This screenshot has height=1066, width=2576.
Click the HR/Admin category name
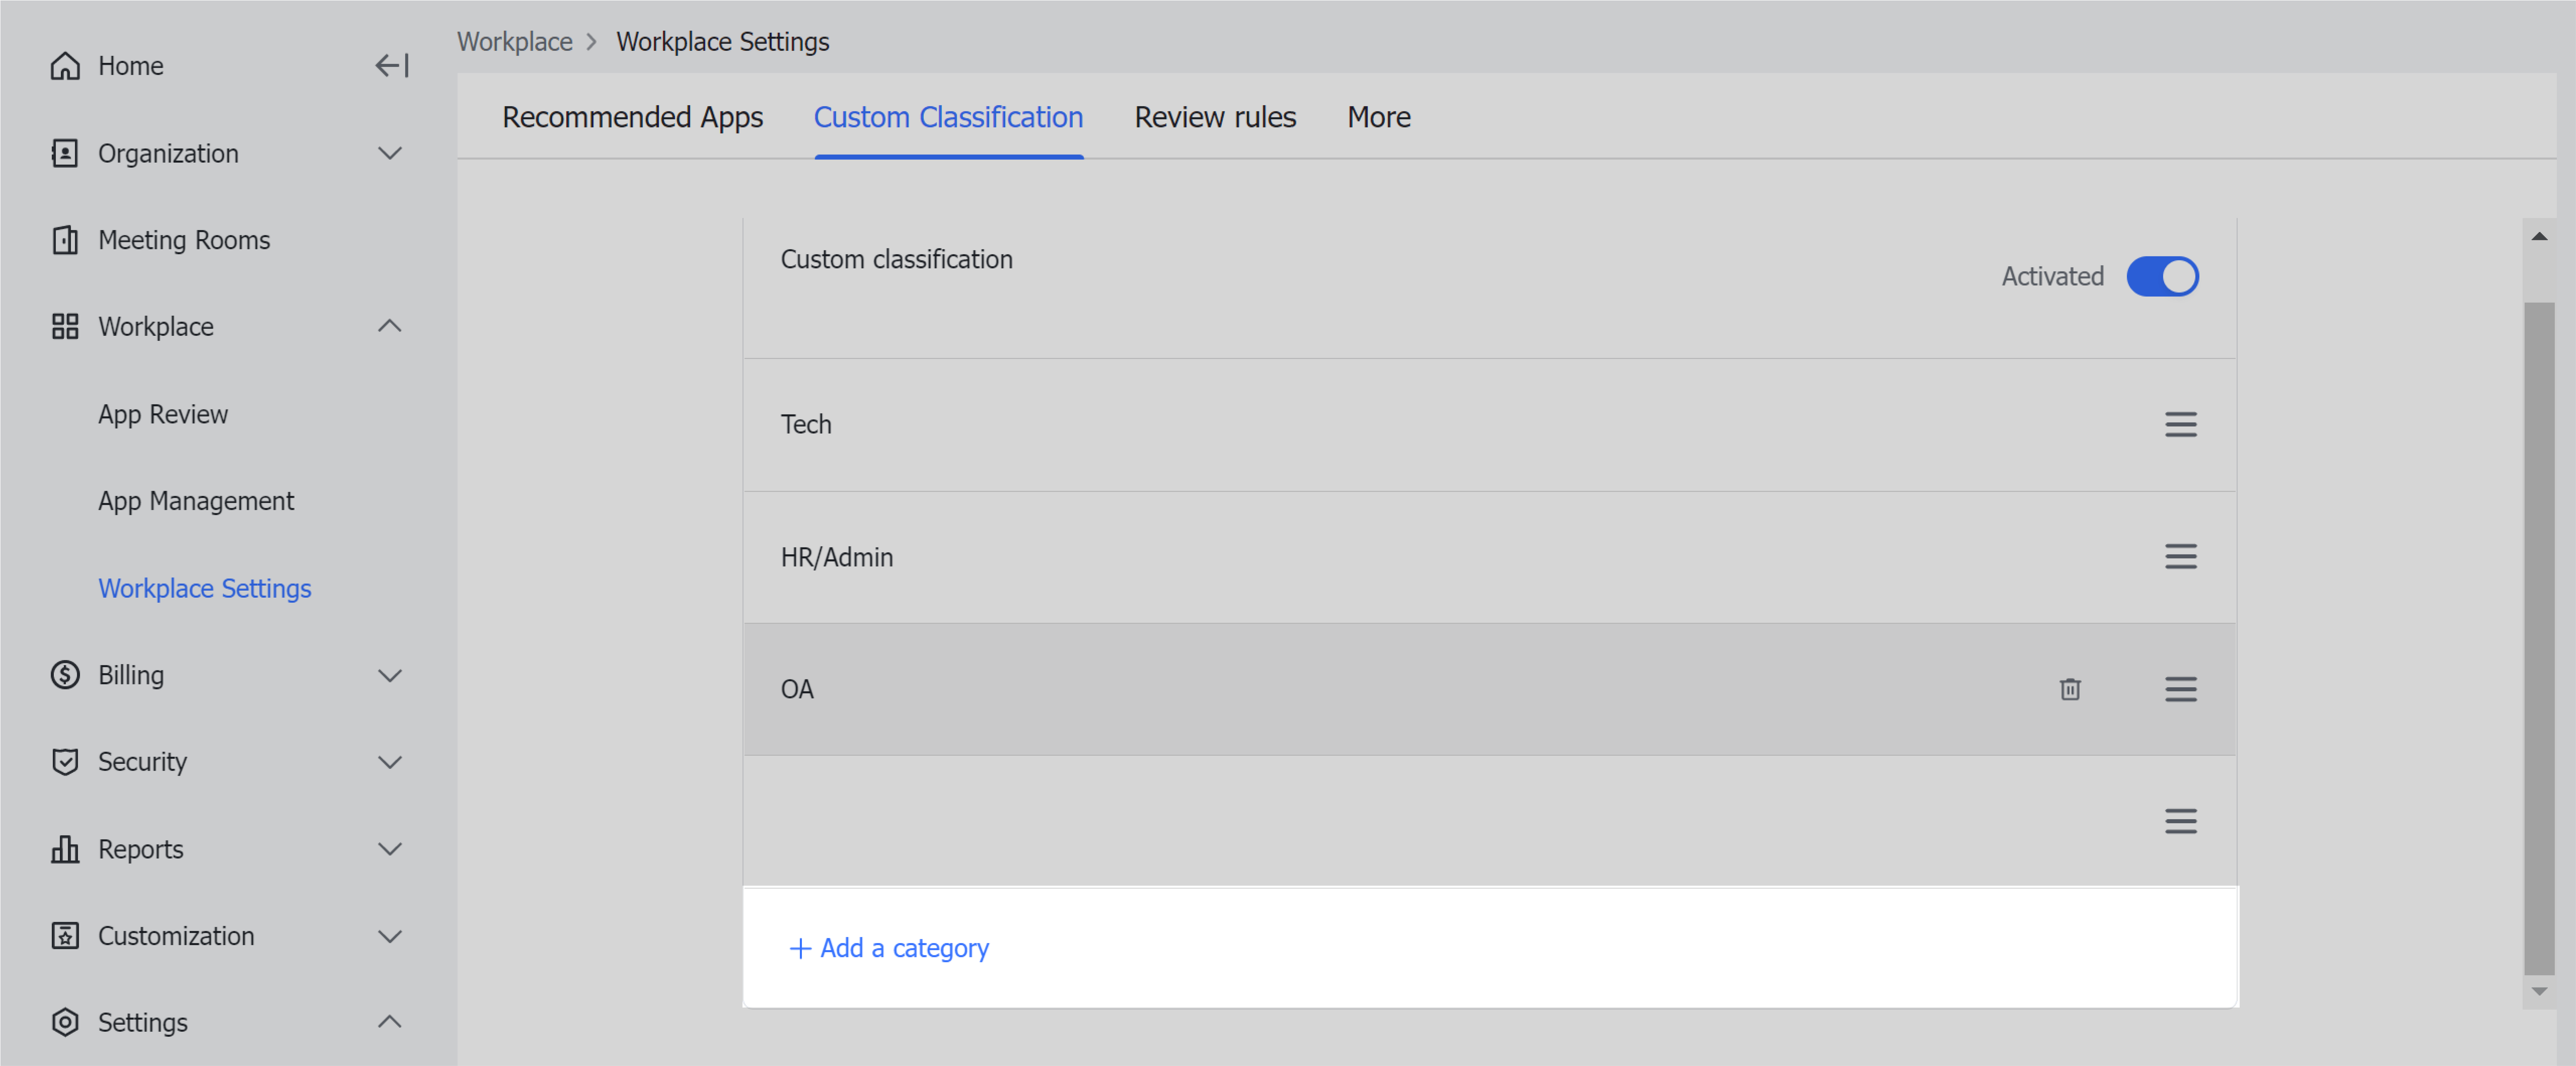tap(837, 557)
